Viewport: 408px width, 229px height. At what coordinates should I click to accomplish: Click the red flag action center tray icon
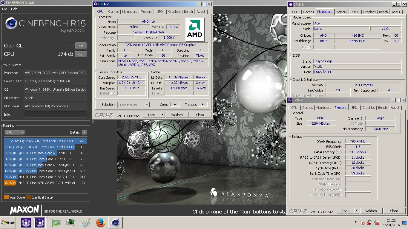pyautogui.click(x=369, y=223)
